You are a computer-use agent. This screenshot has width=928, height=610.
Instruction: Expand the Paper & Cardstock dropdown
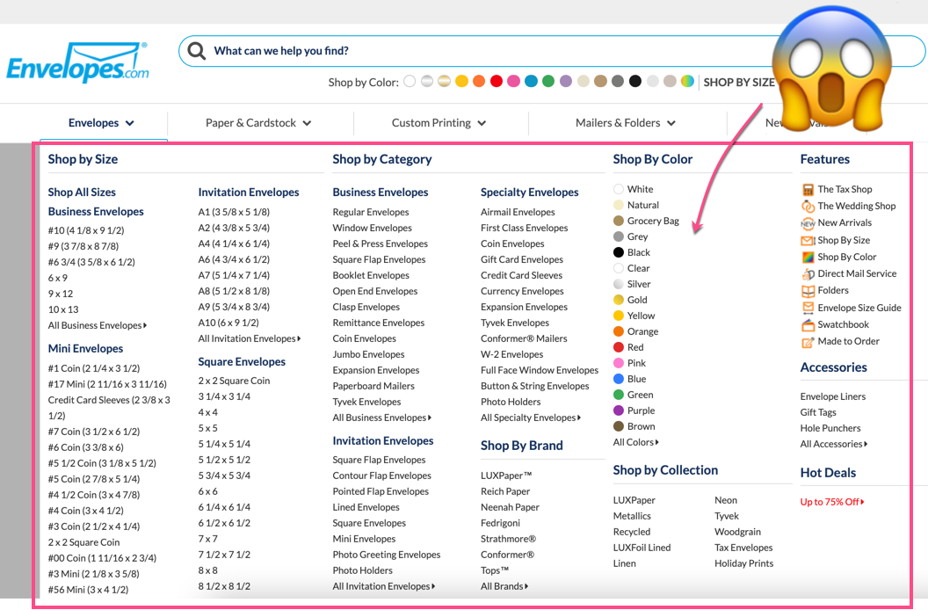click(x=258, y=123)
